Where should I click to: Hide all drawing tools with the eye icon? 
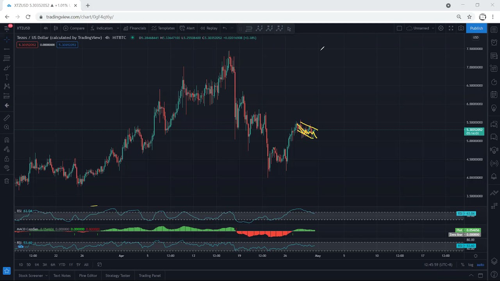click(7, 168)
